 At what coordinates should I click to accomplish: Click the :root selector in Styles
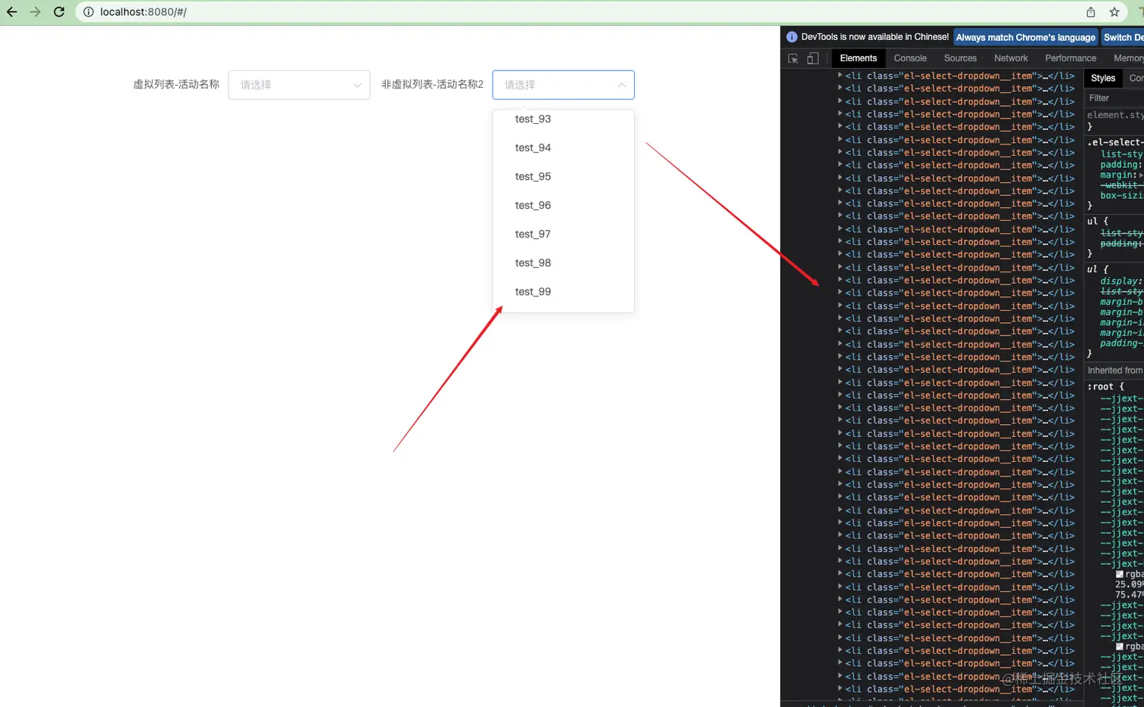1101,386
